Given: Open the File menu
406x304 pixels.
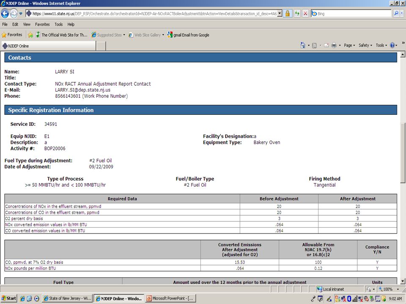Looking at the screenshot, I should pyautogui.click(x=5, y=24).
